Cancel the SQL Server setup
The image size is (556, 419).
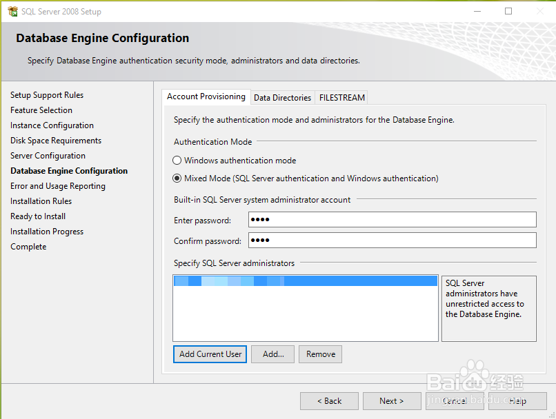tap(455, 401)
